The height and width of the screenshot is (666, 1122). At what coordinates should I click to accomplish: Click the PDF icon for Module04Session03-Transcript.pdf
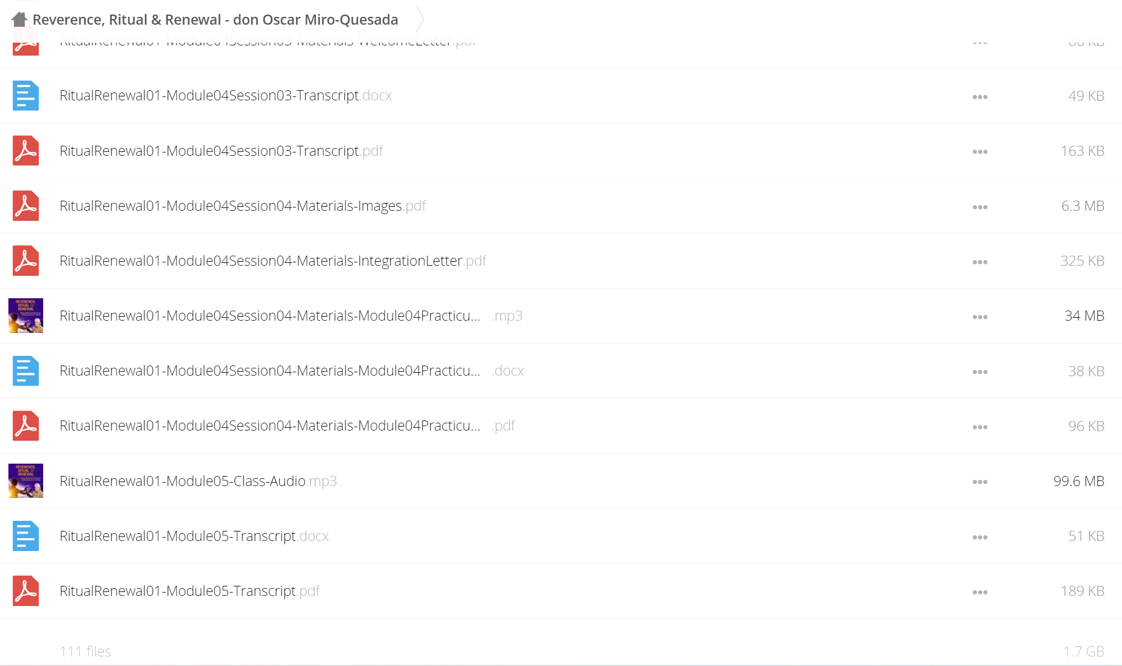pyautogui.click(x=26, y=151)
